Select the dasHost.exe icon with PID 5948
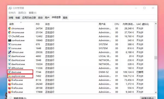 (10, 60)
